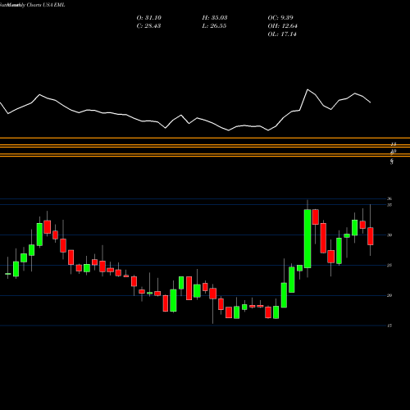Select the low value L: 26.55

pyautogui.click(x=214, y=26)
